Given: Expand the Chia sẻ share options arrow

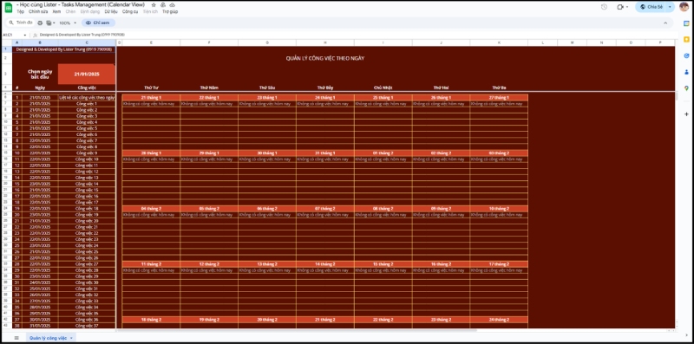Looking at the screenshot, I should pos(670,7).
